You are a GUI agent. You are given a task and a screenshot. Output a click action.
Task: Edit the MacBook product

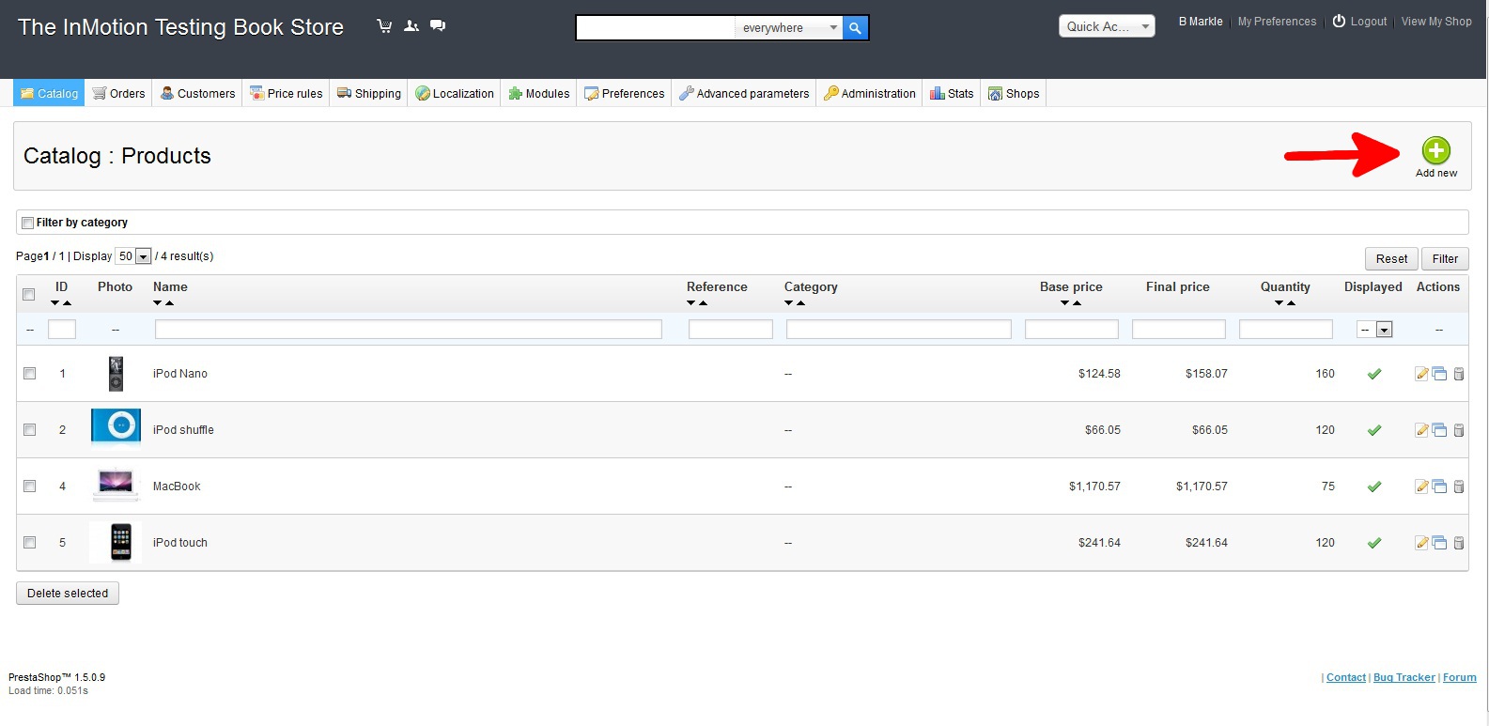[1421, 487]
